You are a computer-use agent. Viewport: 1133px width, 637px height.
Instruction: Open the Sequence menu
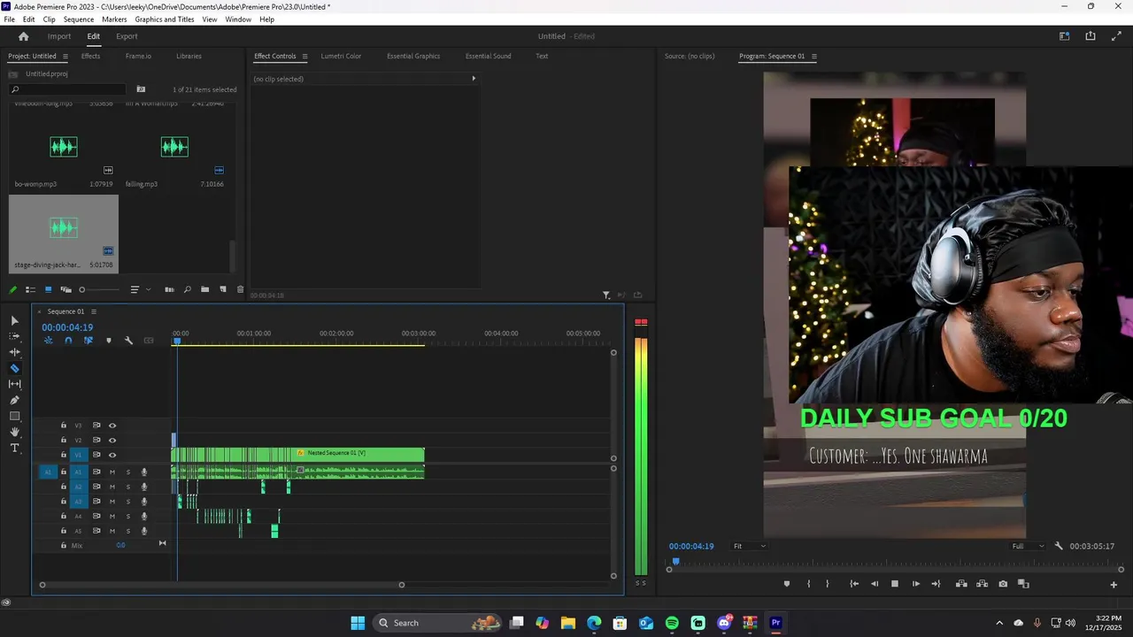click(x=79, y=19)
